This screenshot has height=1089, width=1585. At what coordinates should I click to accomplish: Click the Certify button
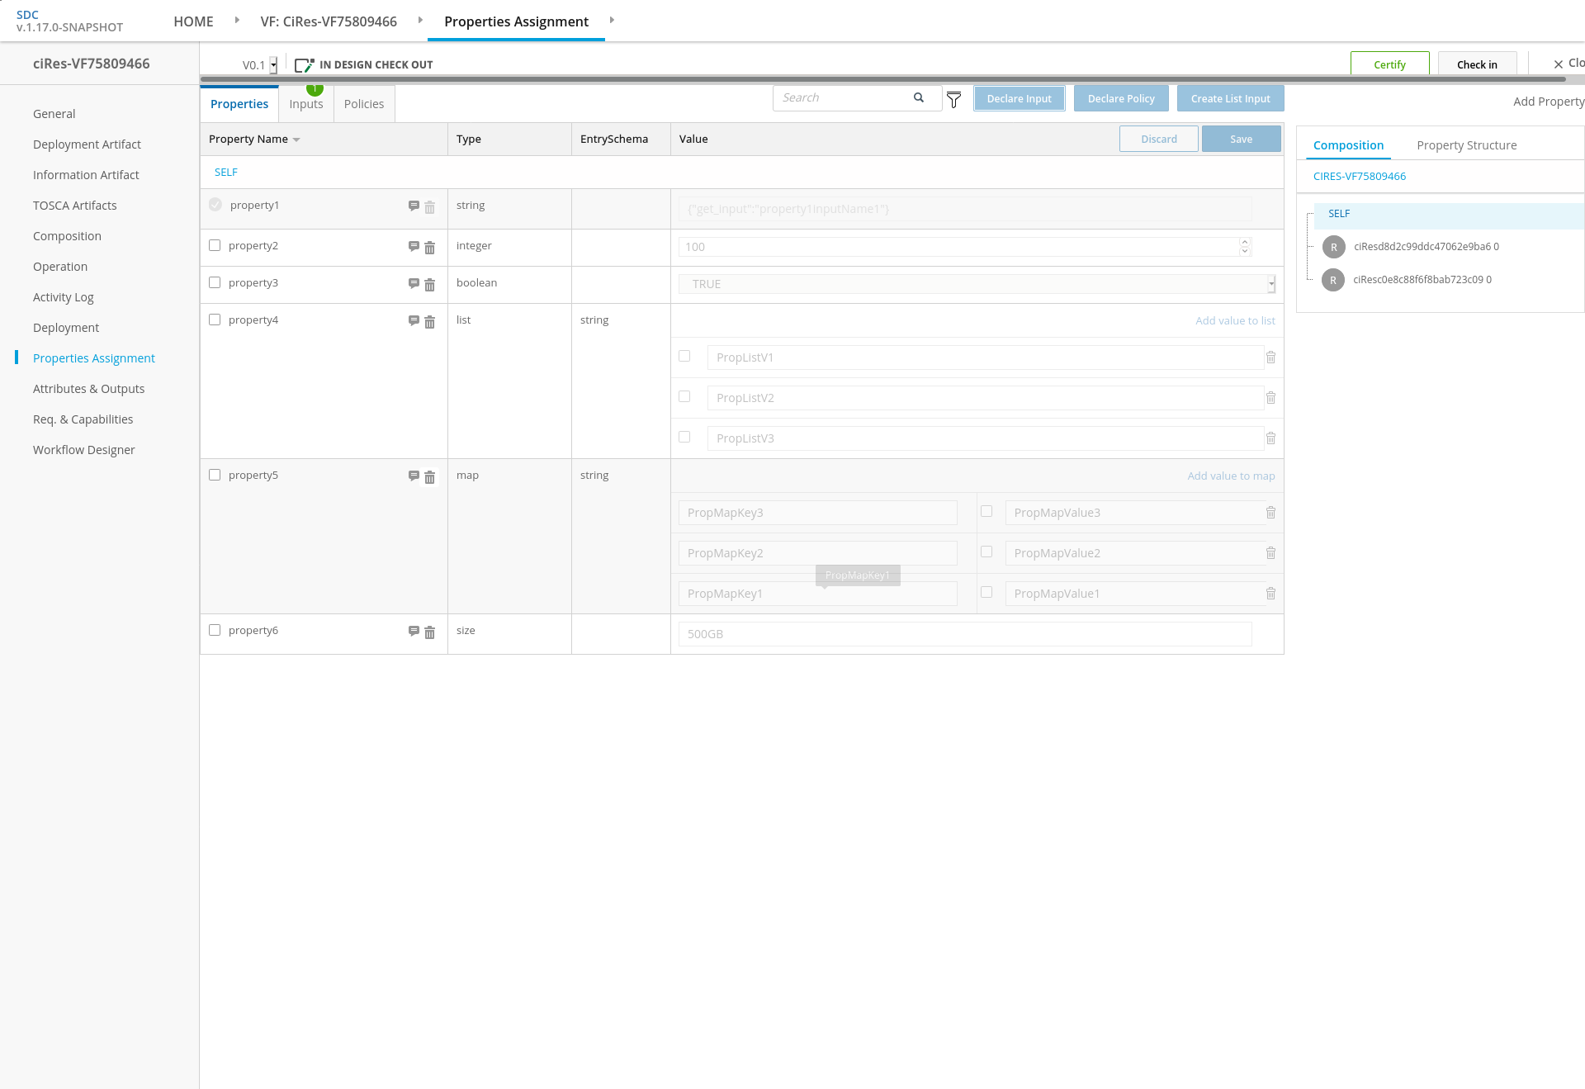click(1389, 64)
